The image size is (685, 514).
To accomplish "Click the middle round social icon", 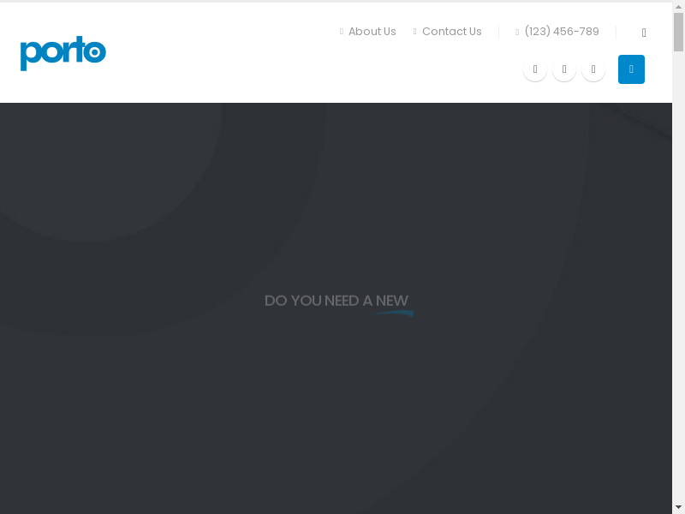I will pyautogui.click(x=564, y=69).
